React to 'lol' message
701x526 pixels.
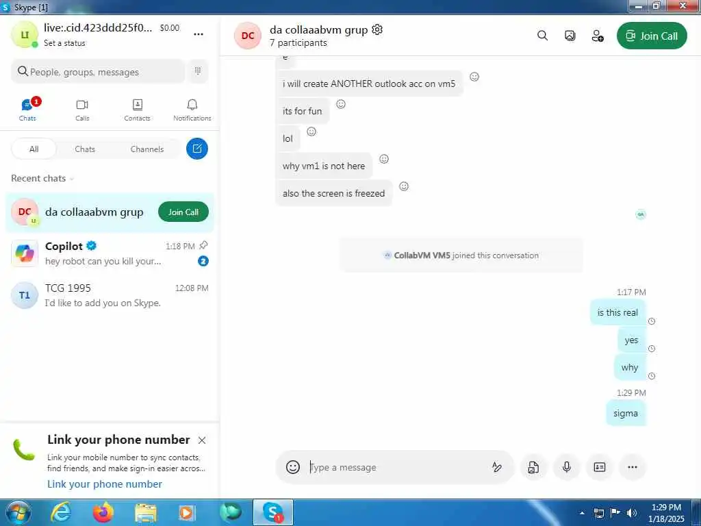(311, 131)
